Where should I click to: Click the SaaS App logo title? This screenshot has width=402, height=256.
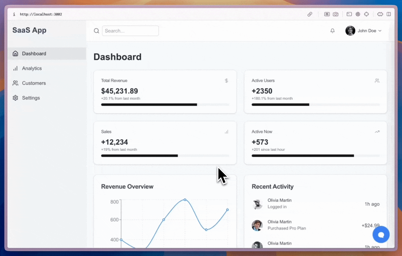[29, 30]
